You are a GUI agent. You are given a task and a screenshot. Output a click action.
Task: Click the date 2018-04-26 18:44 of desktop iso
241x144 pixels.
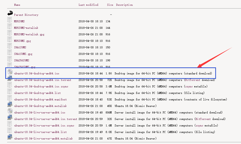coord(90,73)
